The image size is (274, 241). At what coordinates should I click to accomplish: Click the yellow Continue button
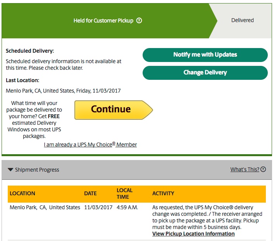click(114, 110)
